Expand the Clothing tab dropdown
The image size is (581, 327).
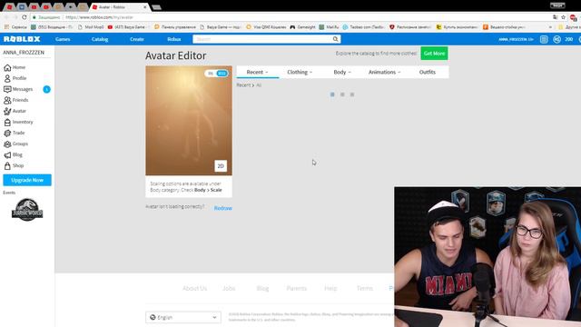tap(300, 72)
